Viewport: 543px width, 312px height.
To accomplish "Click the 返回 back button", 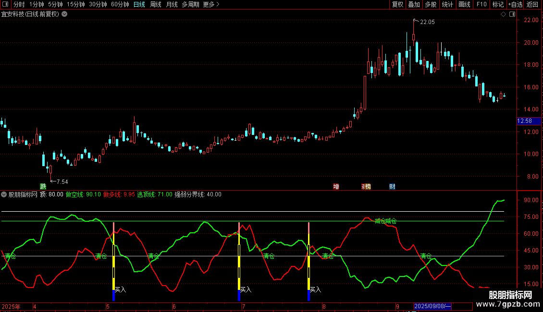I will pos(532,4).
